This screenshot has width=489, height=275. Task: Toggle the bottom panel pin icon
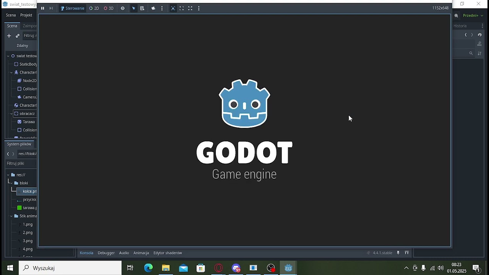click(398, 253)
